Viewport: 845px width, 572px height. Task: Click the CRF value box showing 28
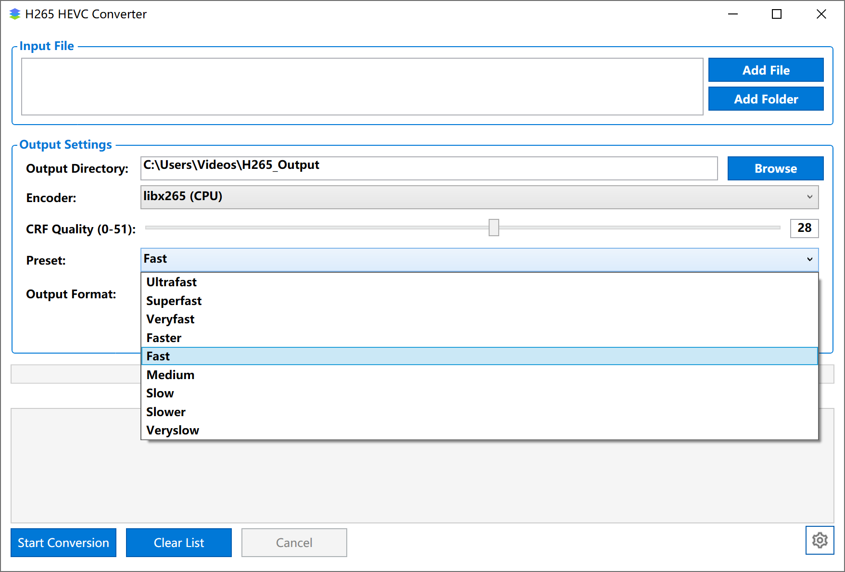point(804,228)
